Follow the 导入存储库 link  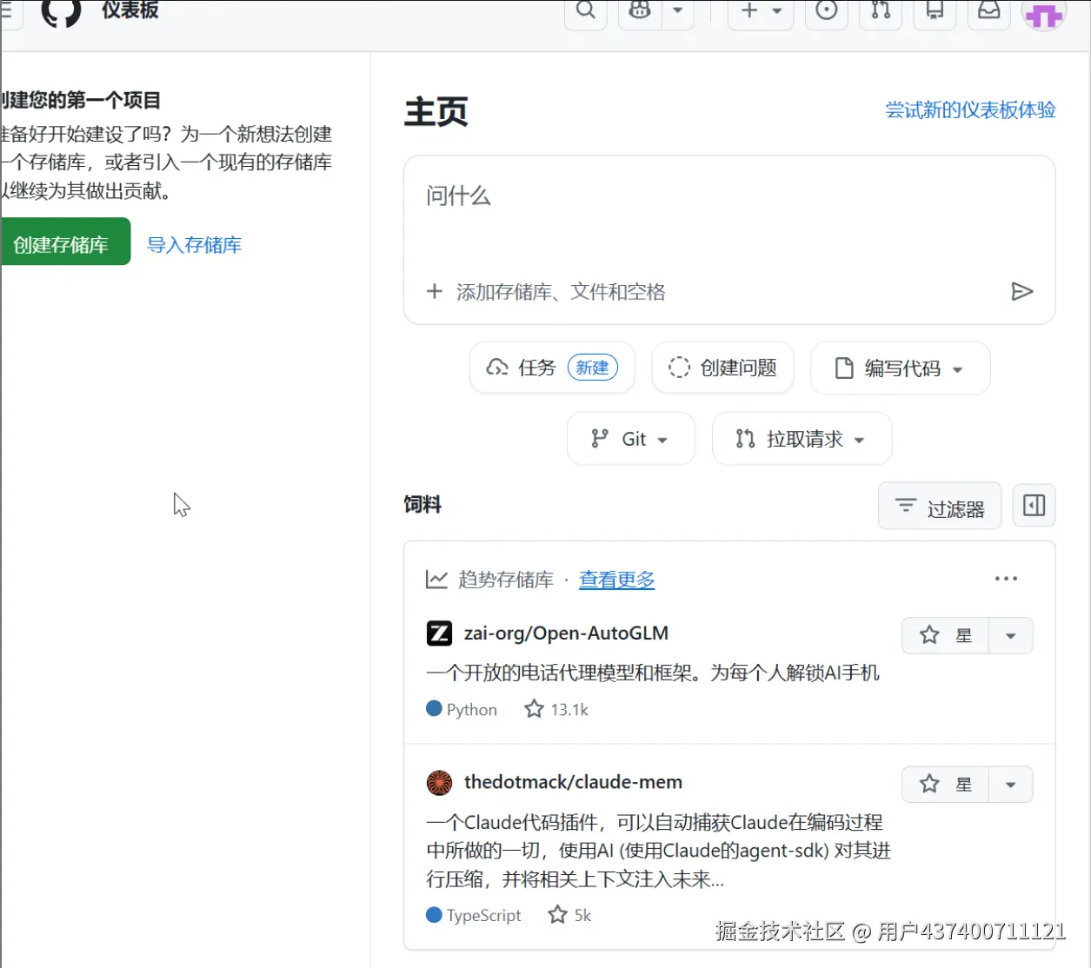coord(194,245)
